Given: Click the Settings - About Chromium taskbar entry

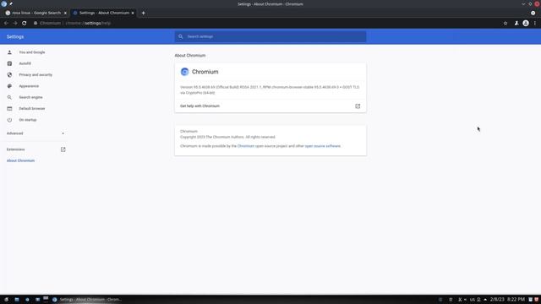Looking at the screenshot, I should point(87,300).
